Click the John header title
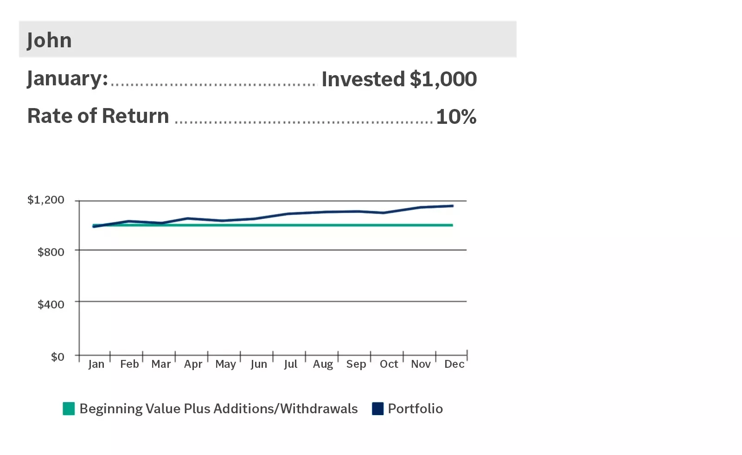742x455 pixels. coord(49,40)
